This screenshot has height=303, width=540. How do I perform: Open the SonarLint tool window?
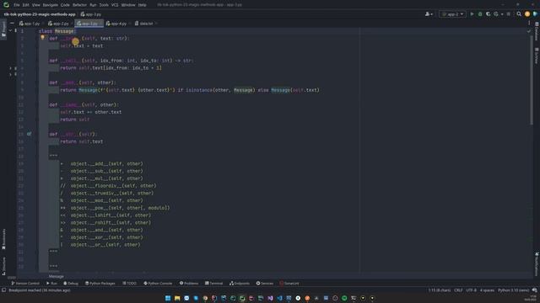coord(289,284)
